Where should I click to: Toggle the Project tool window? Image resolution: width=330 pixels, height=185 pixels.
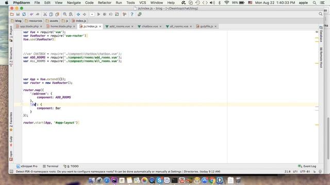[x=11, y=33]
